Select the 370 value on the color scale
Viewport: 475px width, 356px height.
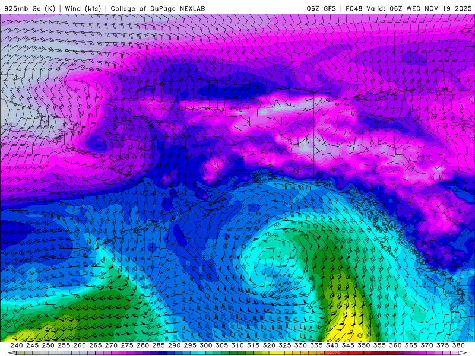coord(427,345)
